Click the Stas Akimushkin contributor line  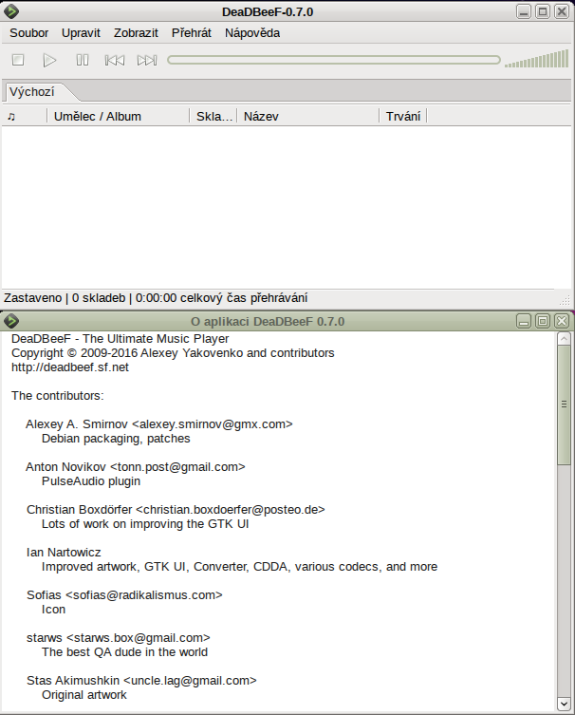pyautogui.click(x=141, y=681)
